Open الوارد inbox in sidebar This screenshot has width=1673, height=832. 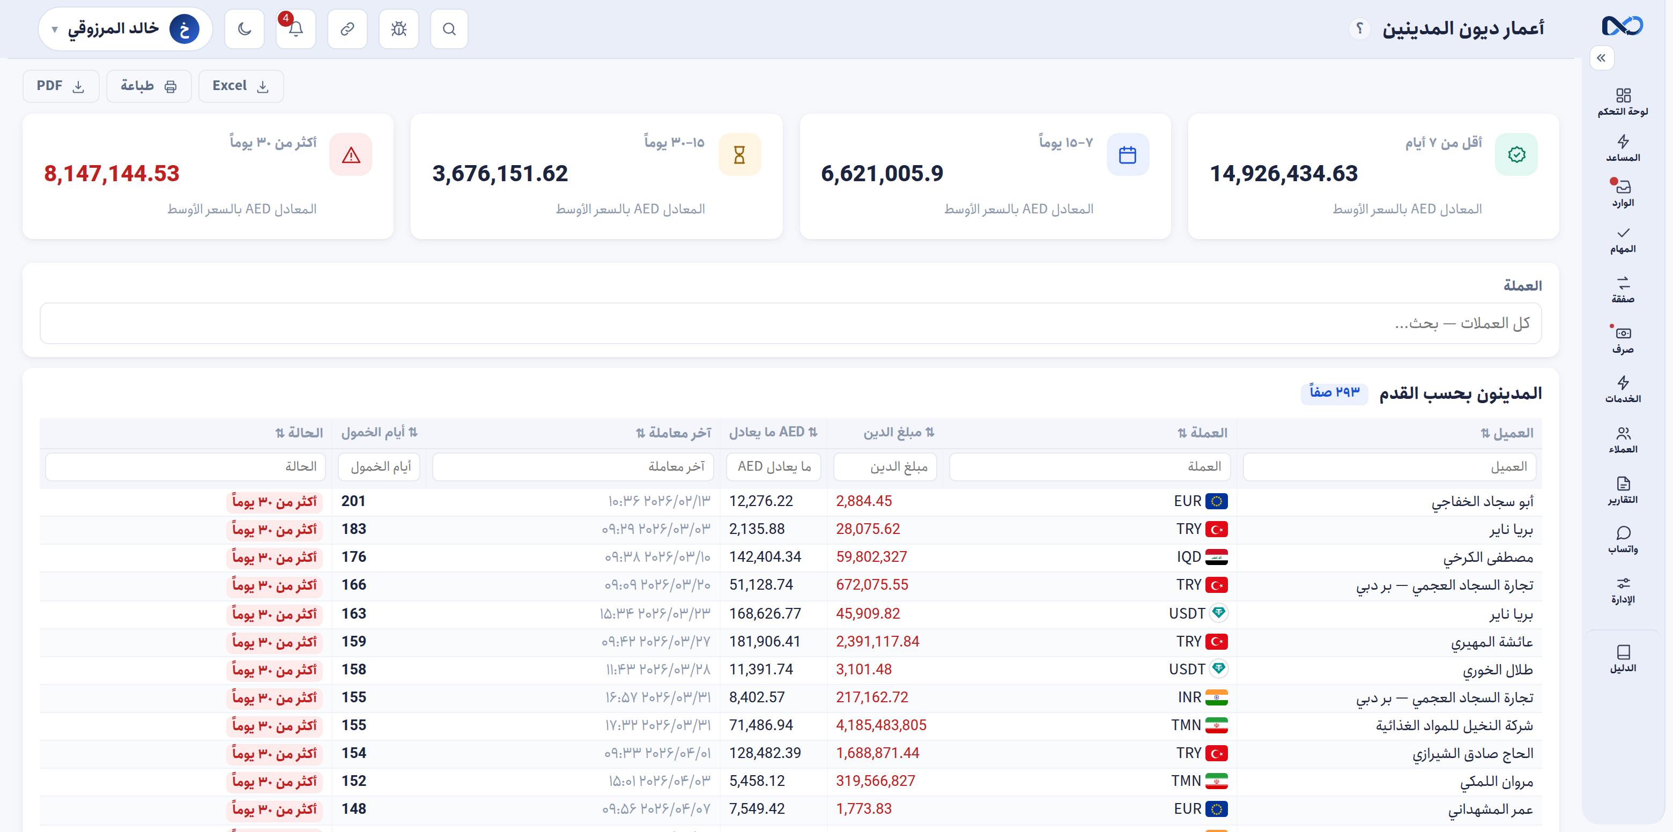(x=1623, y=194)
